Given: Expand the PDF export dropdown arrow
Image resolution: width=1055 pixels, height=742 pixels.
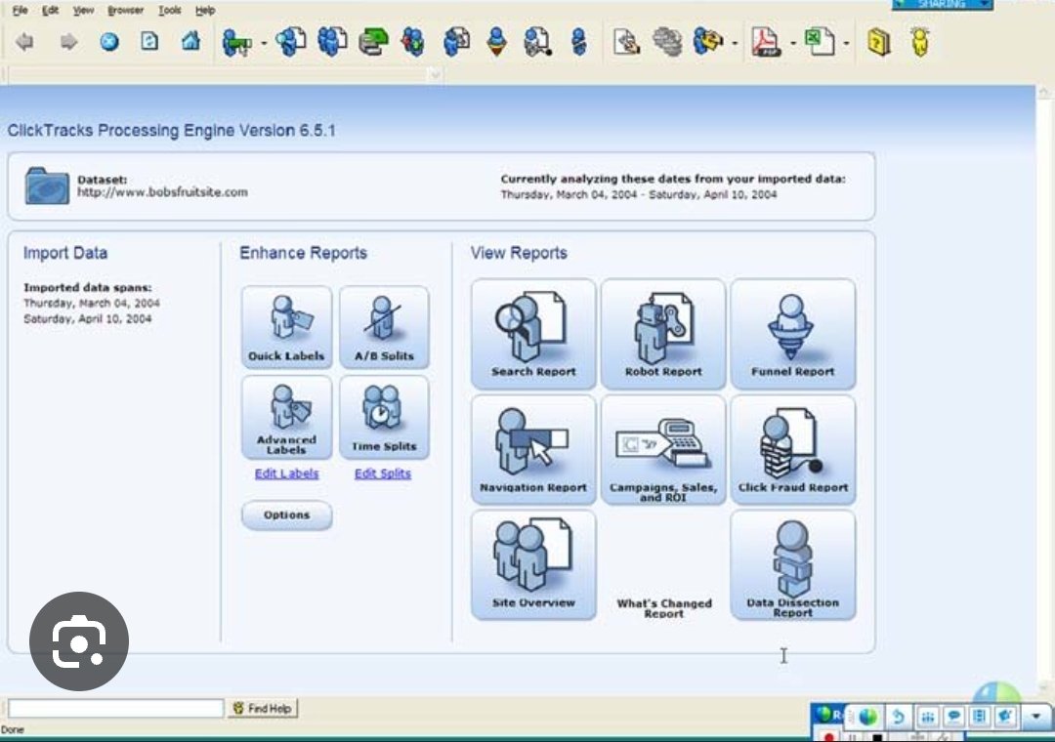Looking at the screenshot, I should (792, 44).
